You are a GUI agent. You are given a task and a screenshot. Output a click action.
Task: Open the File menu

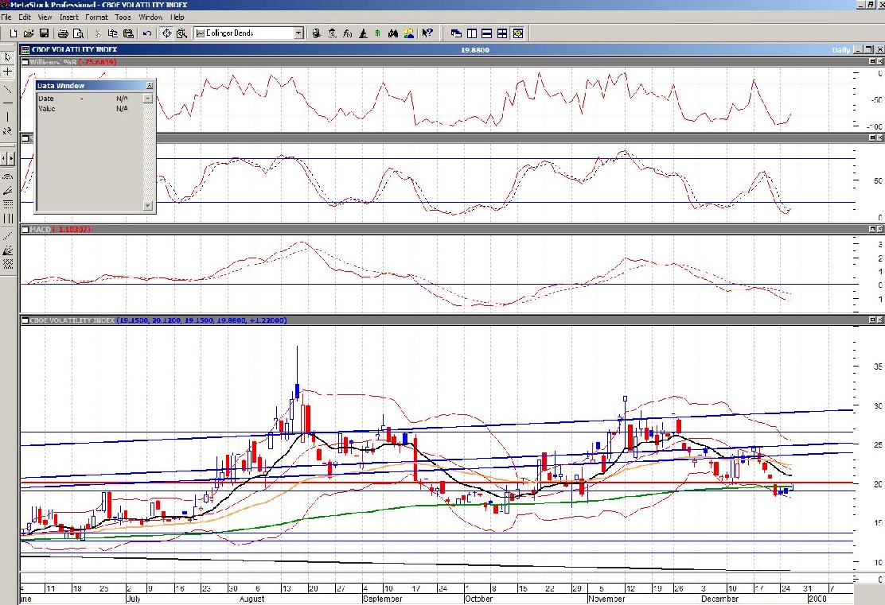(x=6, y=17)
